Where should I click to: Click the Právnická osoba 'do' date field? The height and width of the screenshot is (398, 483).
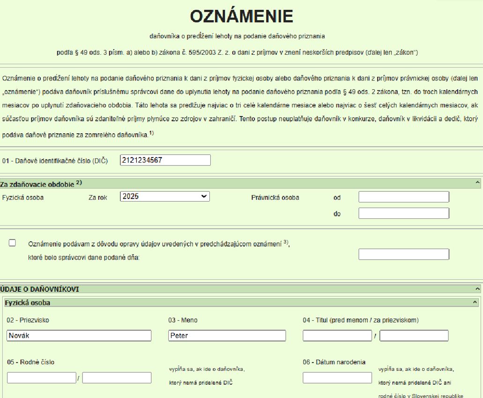(403, 214)
